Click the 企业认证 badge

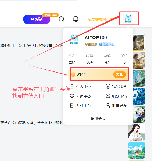(106, 44)
